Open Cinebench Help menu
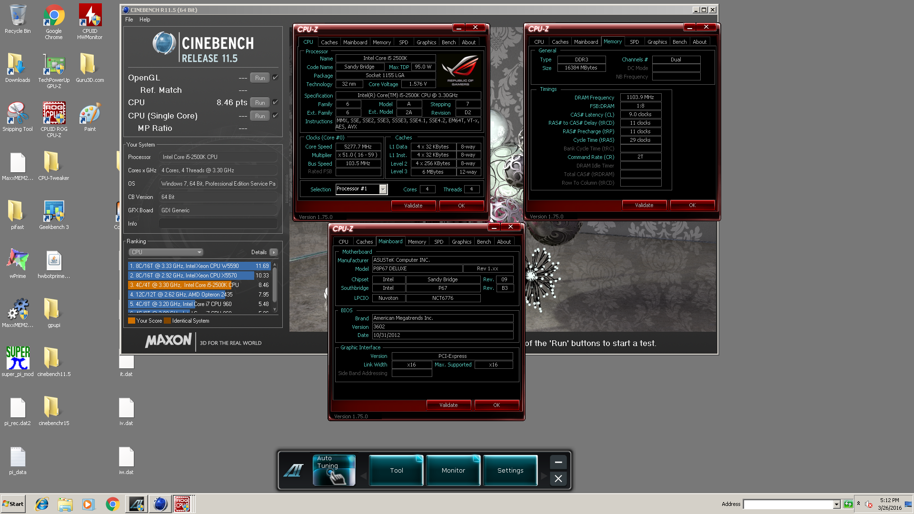The width and height of the screenshot is (914, 514). point(145,20)
